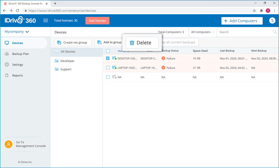Click the DESKTOP-C95 device name

tap(127, 59)
